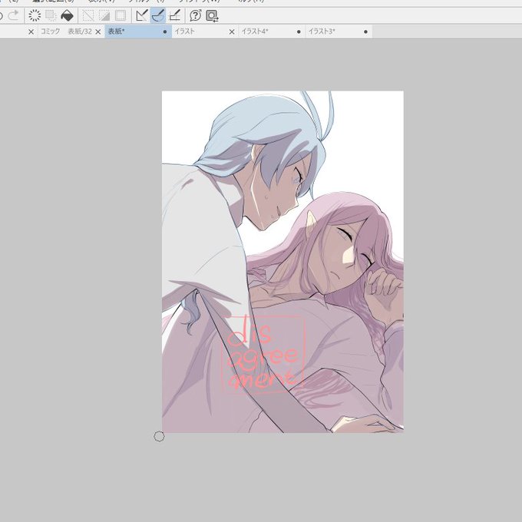
Task: Close the イラスト tab with X
Action: (232, 32)
